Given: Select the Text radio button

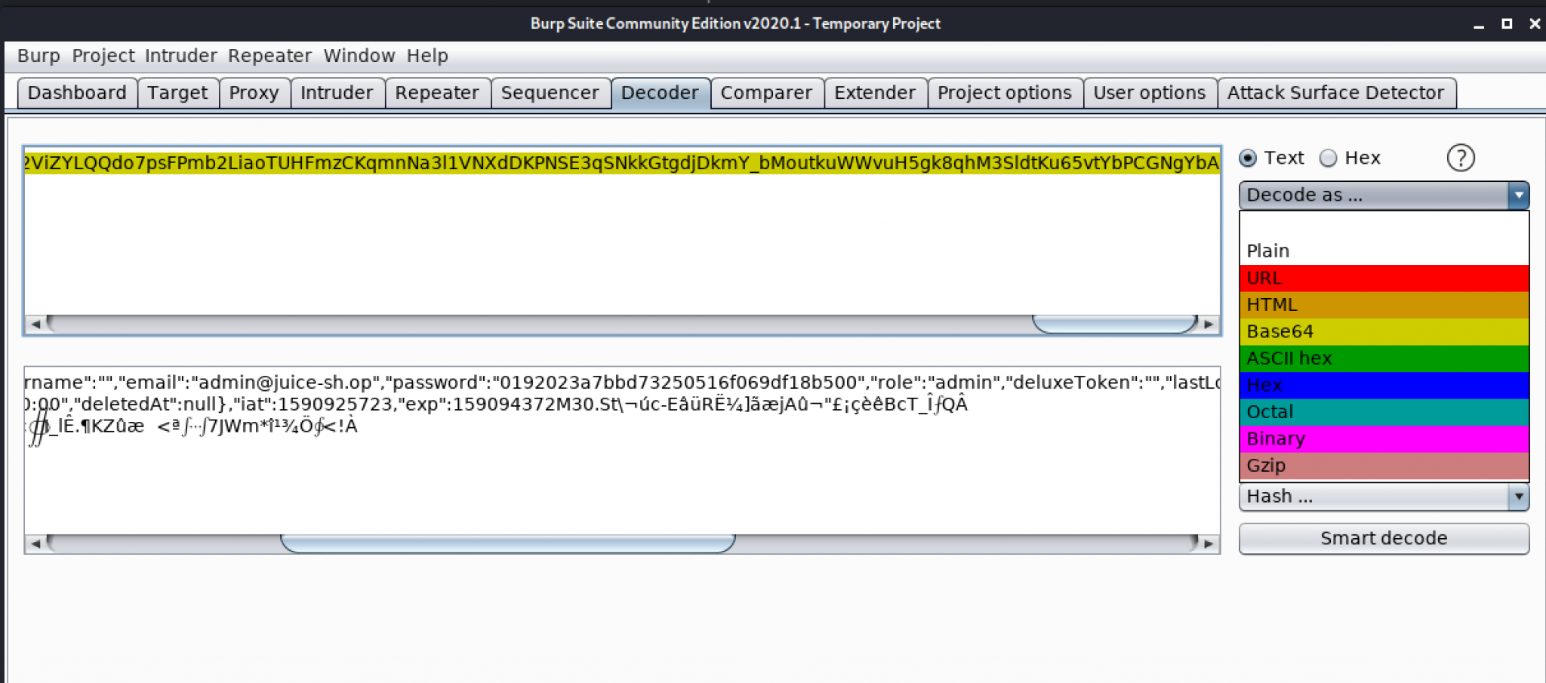Looking at the screenshot, I should click(1247, 158).
